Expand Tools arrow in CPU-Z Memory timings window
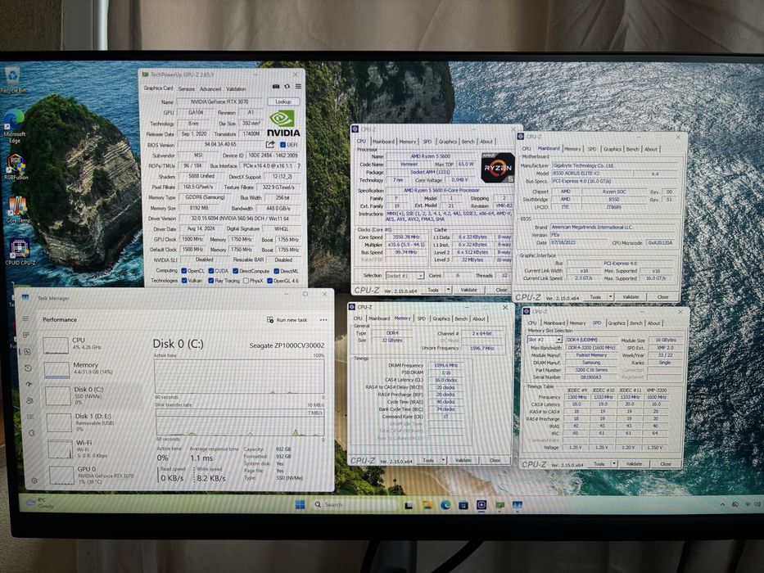 coord(443,460)
